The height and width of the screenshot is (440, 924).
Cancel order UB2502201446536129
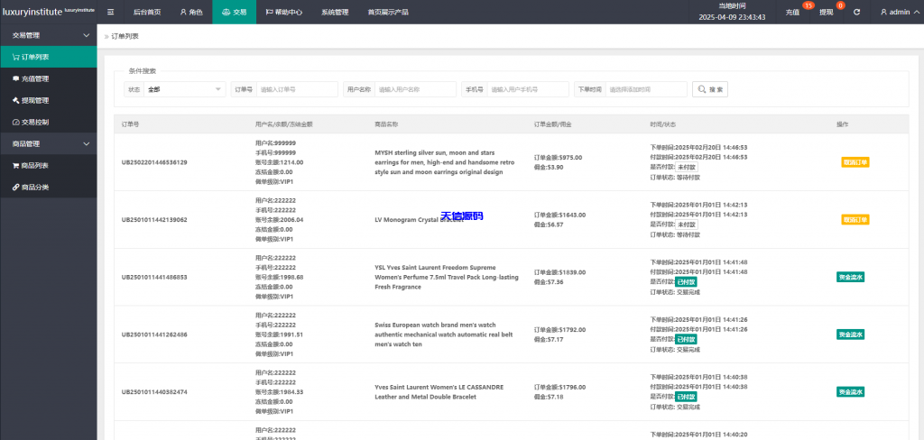855,162
